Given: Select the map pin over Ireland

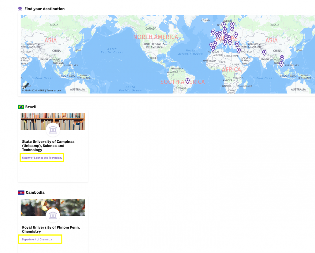Looking at the screenshot, I should click(x=213, y=32).
